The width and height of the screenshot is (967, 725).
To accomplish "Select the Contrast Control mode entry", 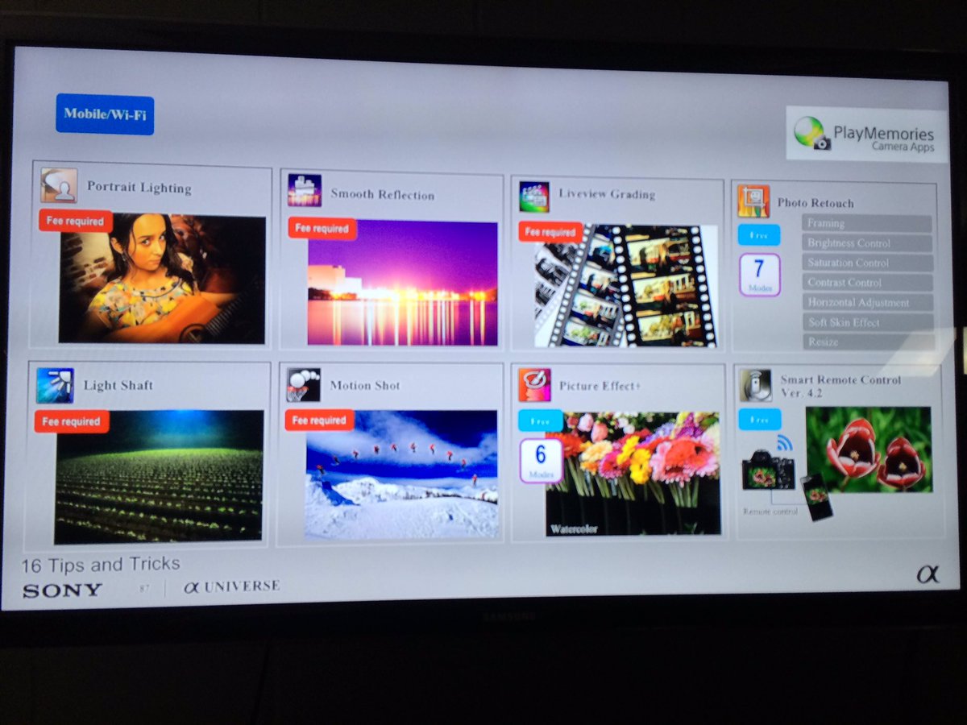I will 868,283.
